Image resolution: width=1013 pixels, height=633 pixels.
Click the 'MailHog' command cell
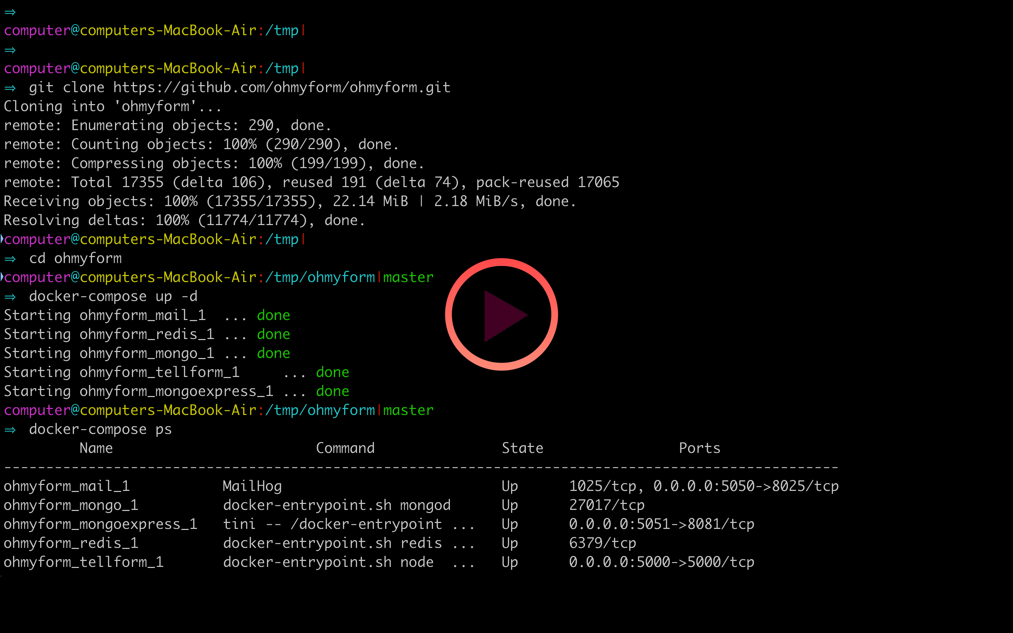pyautogui.click(x=253, y=486)
